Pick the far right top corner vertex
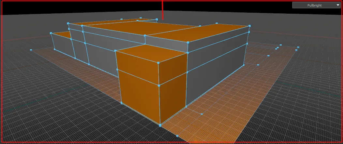Image resolution: width=343 pixels, height=144 pixels. pyautogui.click(x=250, y=26)
